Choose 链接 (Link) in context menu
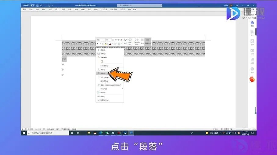 [110, 97]
